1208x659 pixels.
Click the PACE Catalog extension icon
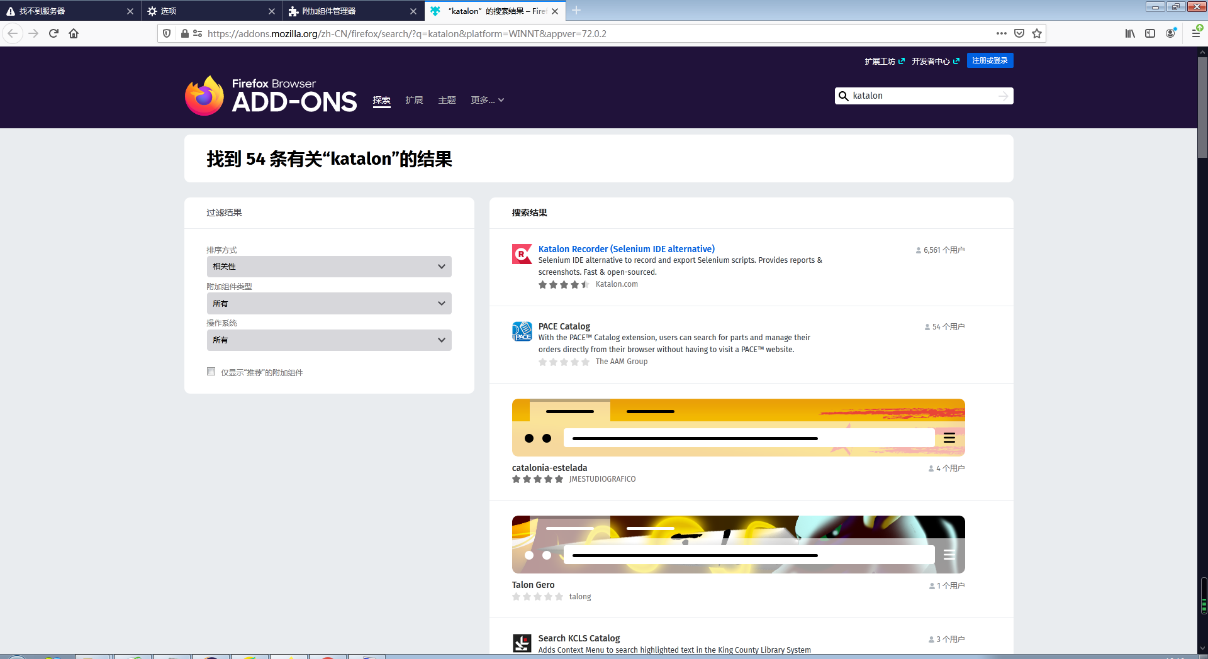(522, 331)
